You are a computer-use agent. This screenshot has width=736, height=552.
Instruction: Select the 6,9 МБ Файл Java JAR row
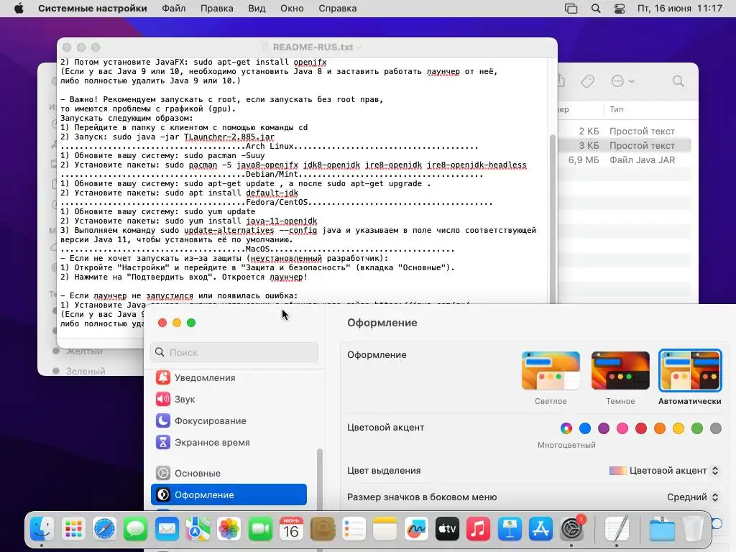coord(625,160)
